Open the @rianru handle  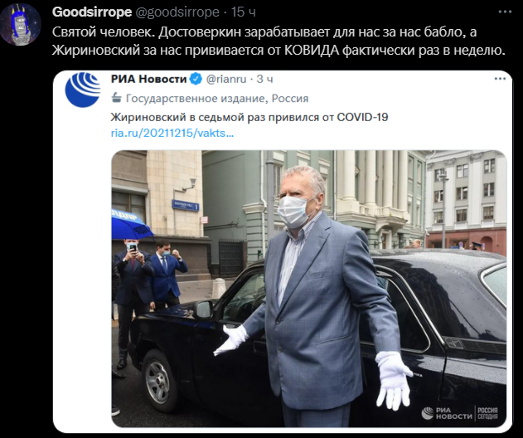[226, 79]
